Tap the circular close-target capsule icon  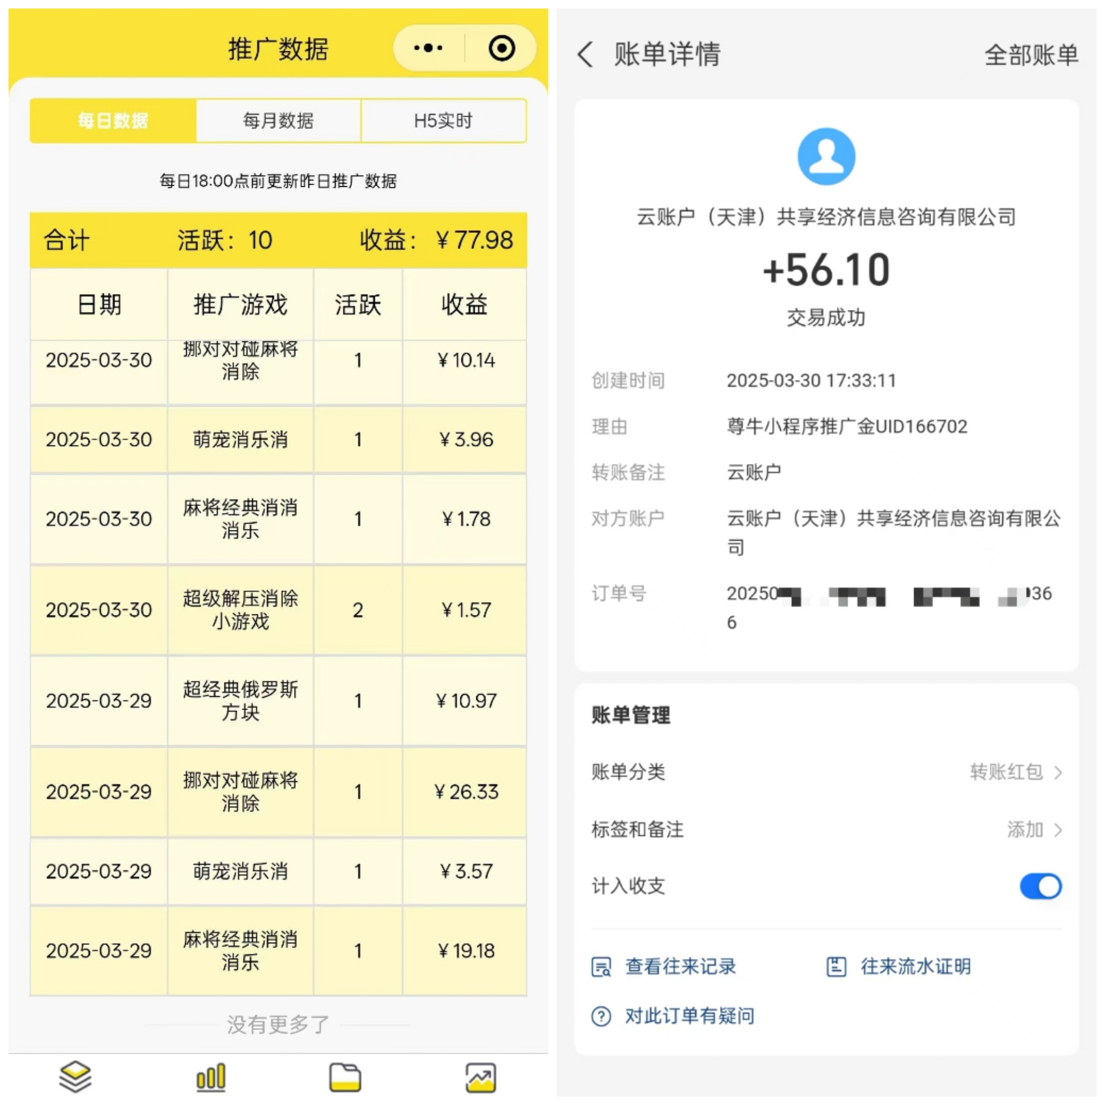(501, 48)
